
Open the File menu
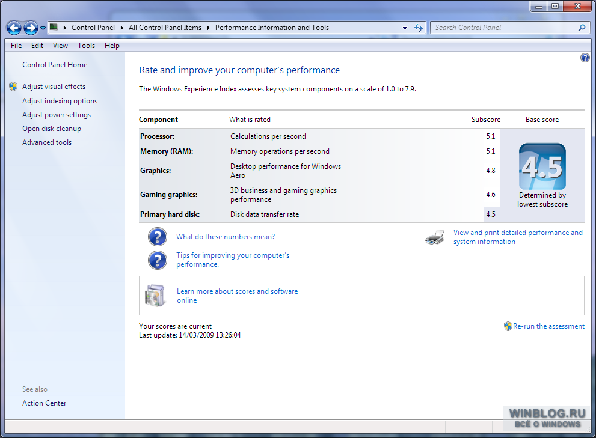coord(16,46)
